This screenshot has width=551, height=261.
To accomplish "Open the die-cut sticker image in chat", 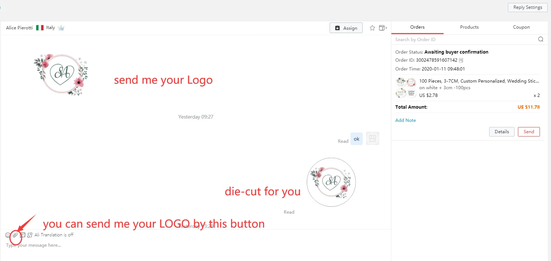I will 331,182.
